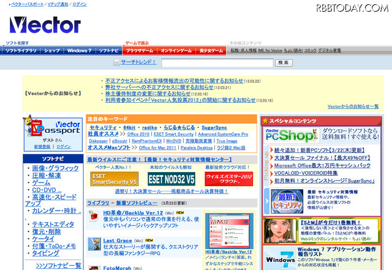Click the Search Trend chart icon
The image size is (392, 270).
[116, 62]
